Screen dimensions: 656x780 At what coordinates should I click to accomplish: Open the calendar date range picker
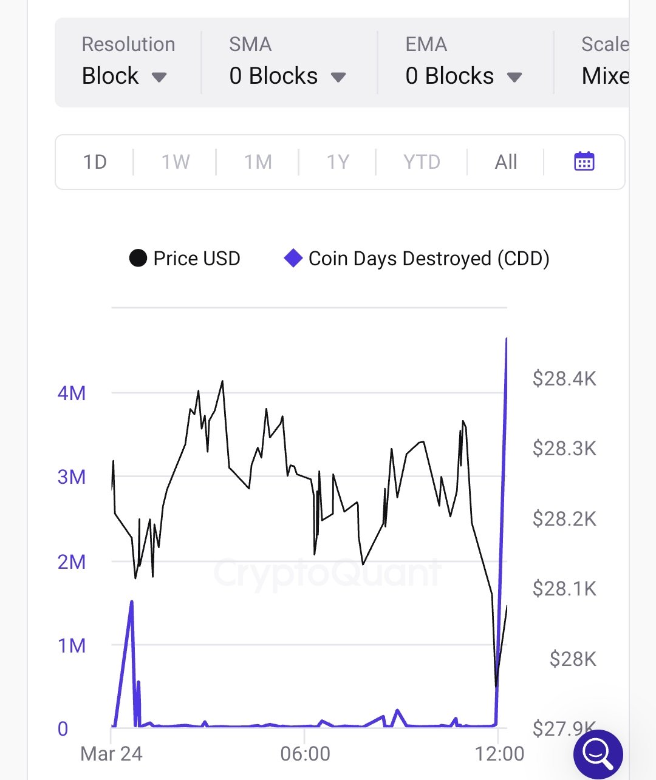coord(584,161)
